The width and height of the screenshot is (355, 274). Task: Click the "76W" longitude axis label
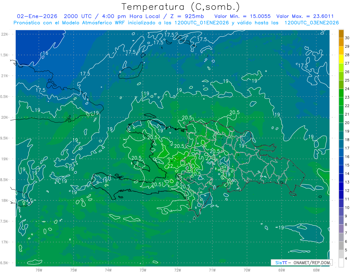[39, 270]
